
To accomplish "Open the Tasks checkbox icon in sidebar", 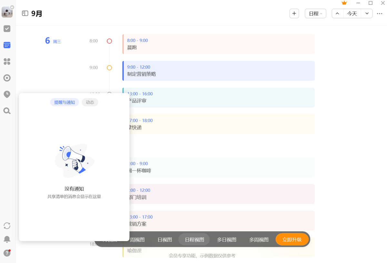I will tap(7, 29).
